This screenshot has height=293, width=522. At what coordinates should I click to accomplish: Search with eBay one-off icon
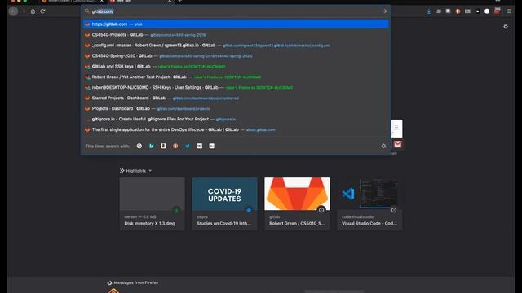coord(211,146)
